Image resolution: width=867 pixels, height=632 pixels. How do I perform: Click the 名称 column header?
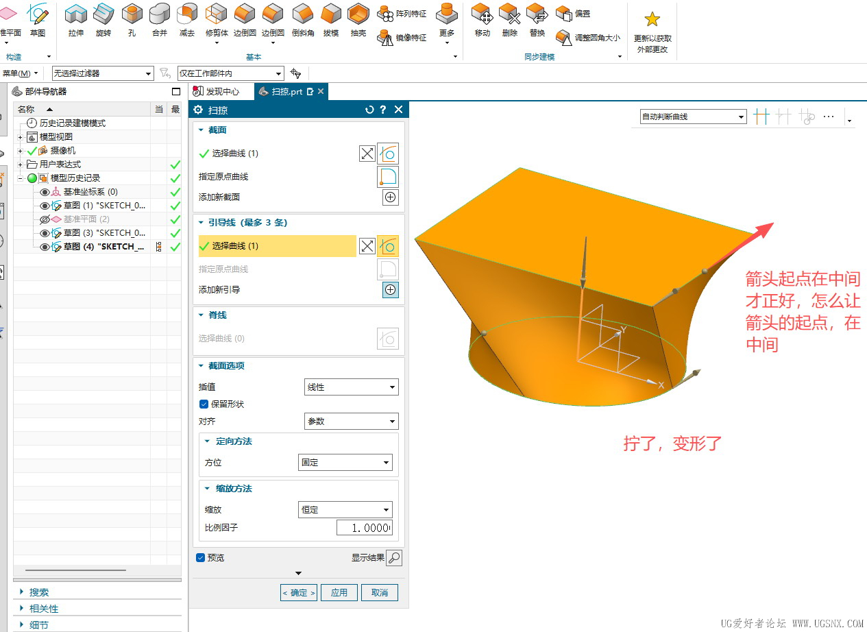(82, 110)
